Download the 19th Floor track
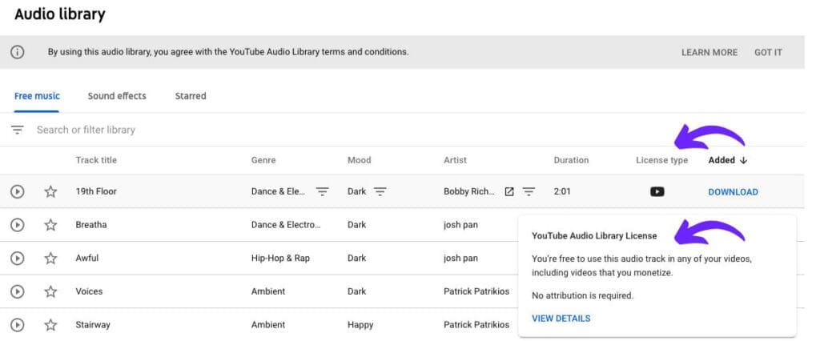This screenshot has width=820, height=341. (x=733, y=192)
